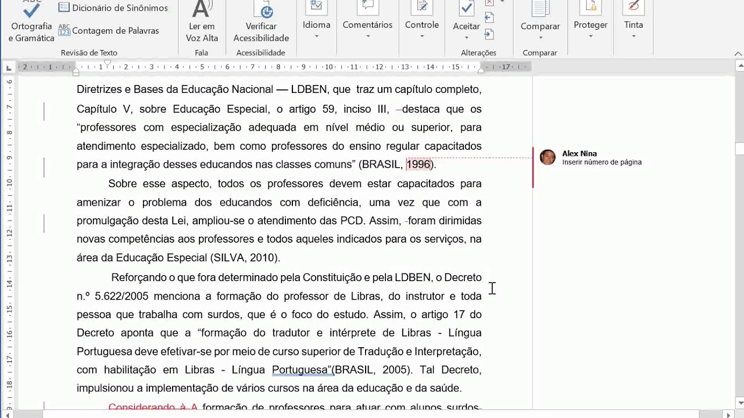Click the ruler tab selector button
The width and height of the screenshot is (744, 418).
point(8,68)
